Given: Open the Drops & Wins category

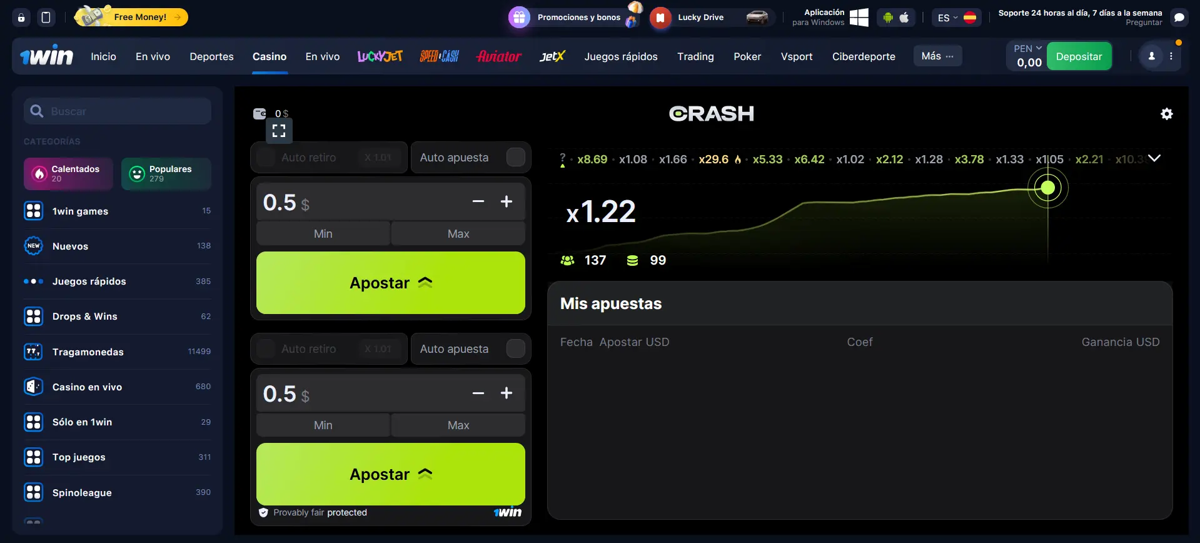Looking at the screenshot, I should pyautogui.click(x=118, y=316).
